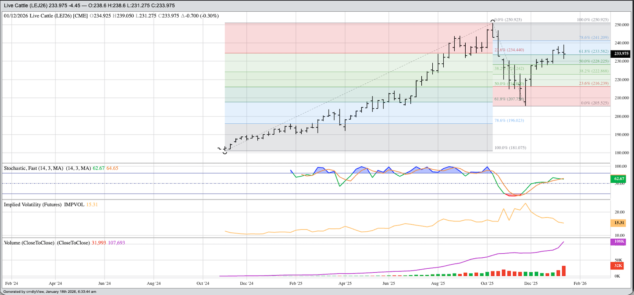Click the 23.6% (216.239) retracement label
This screenshot has width=634, height=295.
593,83
